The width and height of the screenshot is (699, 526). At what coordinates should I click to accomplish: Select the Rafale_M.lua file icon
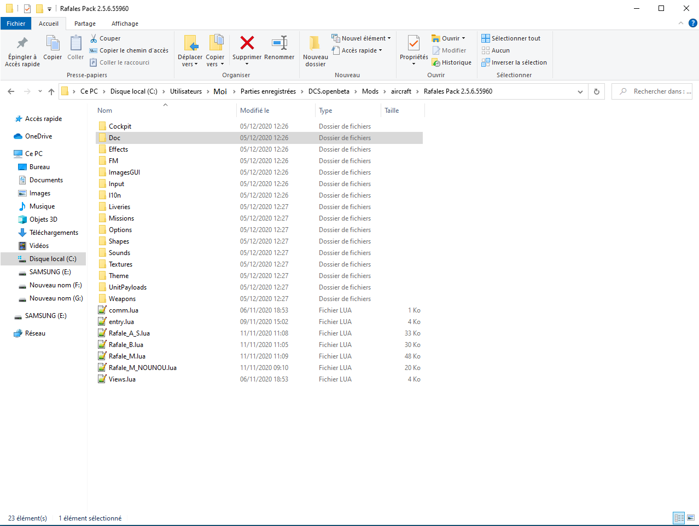(102, 356)
